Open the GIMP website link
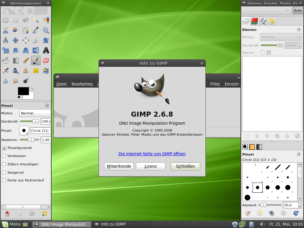This screenshot has width=304, height=228. [x=152, y=154]
